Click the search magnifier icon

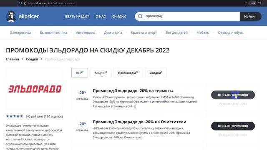pyautogui.click(x=140, y=16)
